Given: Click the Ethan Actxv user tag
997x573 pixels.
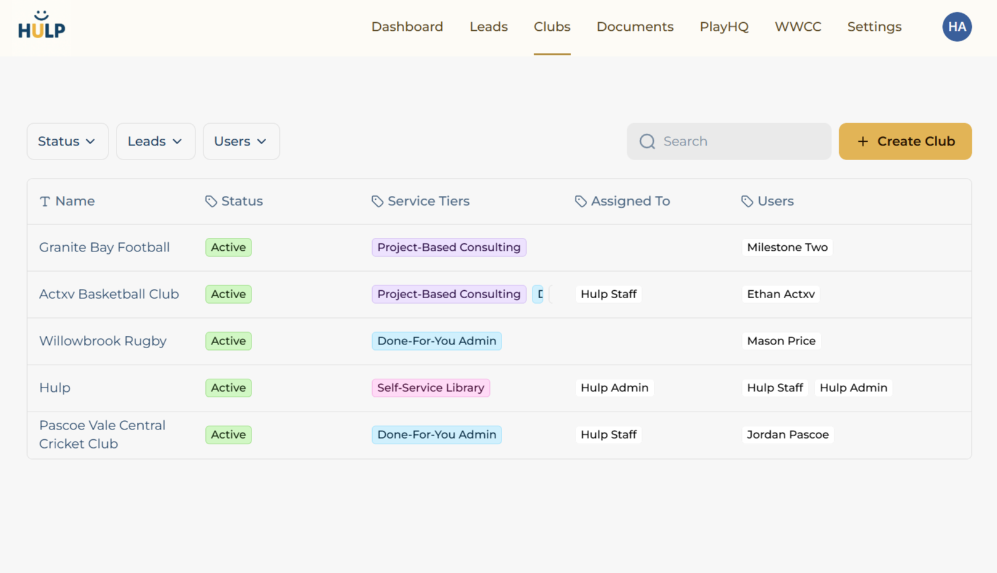Looking at the screenshot, I should click(x=781, y=294).
